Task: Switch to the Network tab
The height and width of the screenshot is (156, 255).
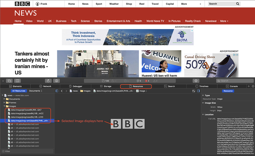Action: click(45, 86)
